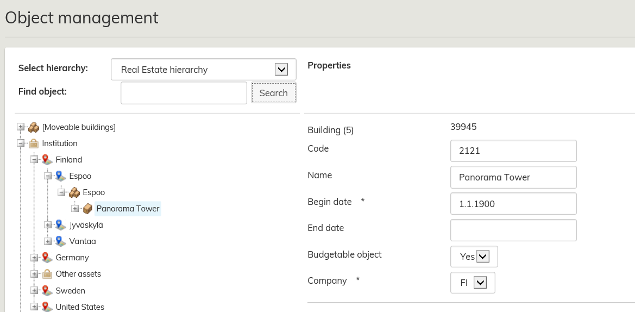This screenshot has height=312, width=635.
Task: Open the Select hierarchy dropdown
Action: [x=281, y=70]
